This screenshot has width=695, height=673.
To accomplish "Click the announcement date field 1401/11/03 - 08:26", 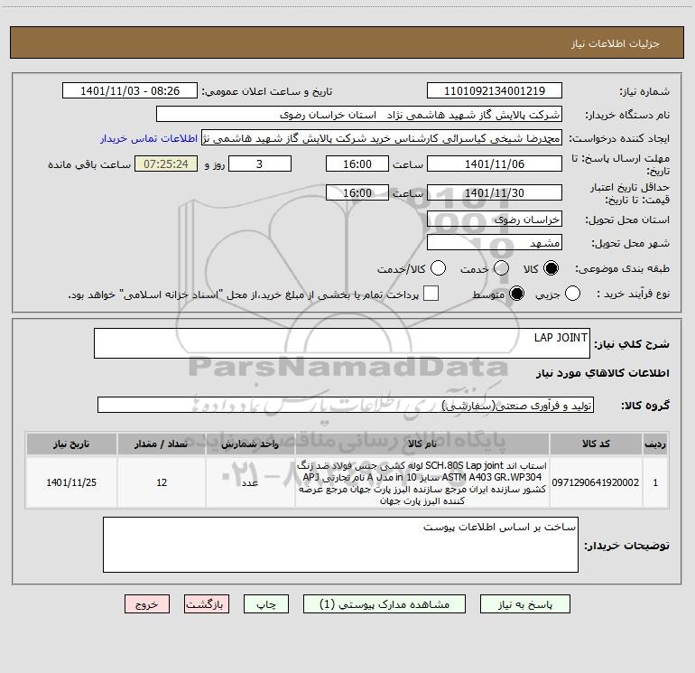I will (x=130, y=91).
